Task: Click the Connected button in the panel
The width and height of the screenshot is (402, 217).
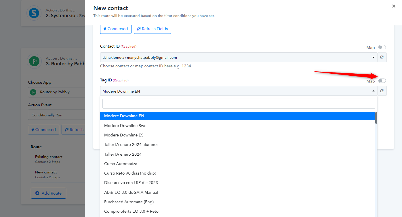Action: (x=116, y=29)
